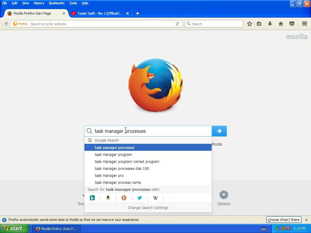311x233 pixels.
Task: Show bookmarks list icon
Action: [259, 24]
